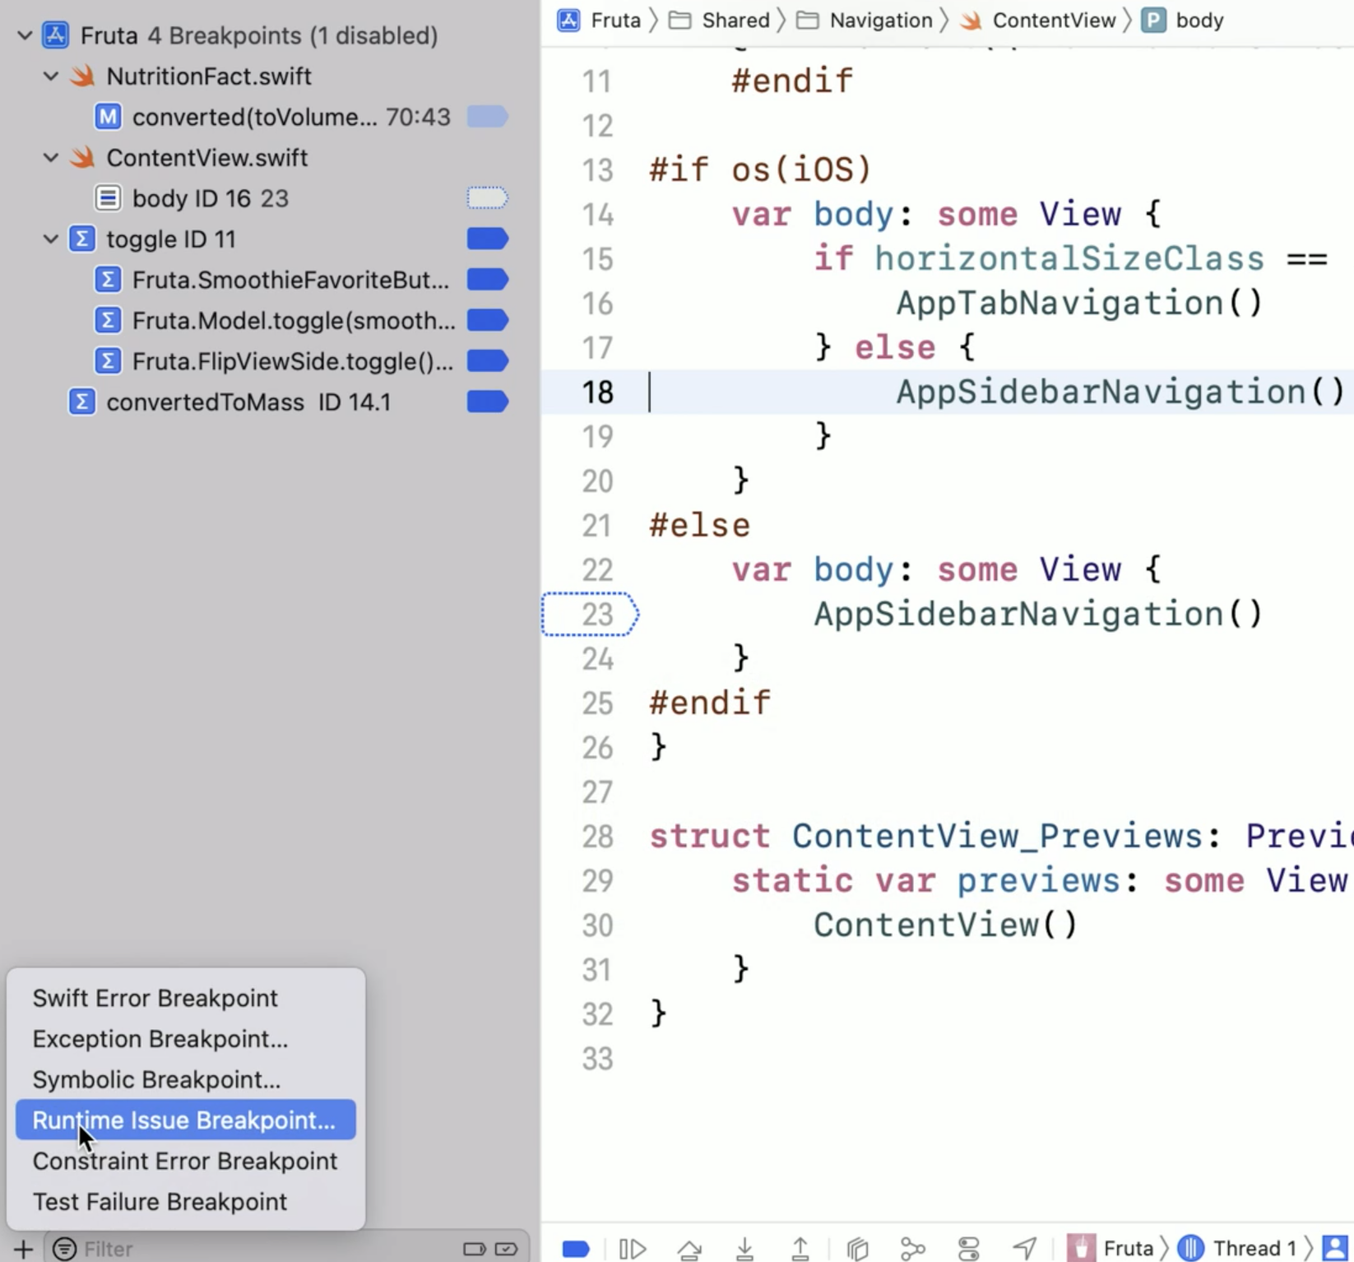Click the Step Over debug button
Image resolution: width=1354 pixels, height=1262 pixels.
[x=689, y=1249]
